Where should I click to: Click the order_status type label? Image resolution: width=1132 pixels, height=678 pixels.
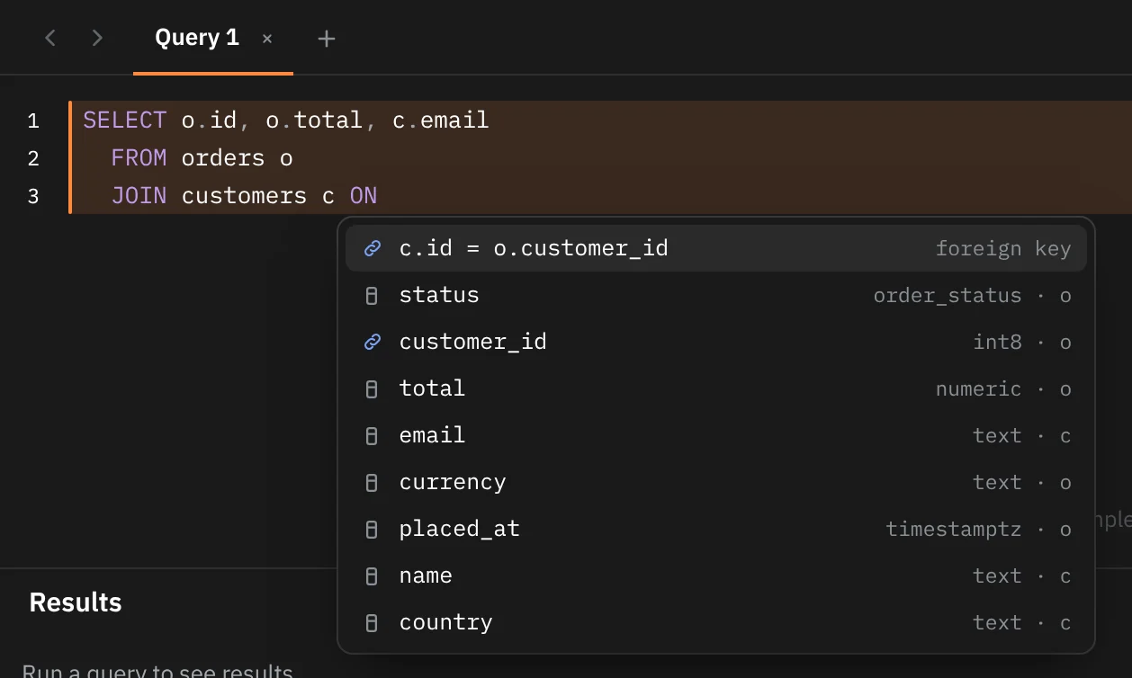948,295
